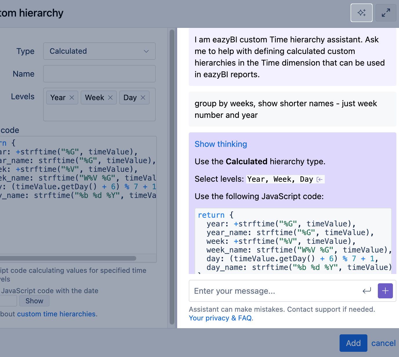Click the apply levels arrow icon
399x357 pixels.
pyautogui.click(x=320, y=179)
